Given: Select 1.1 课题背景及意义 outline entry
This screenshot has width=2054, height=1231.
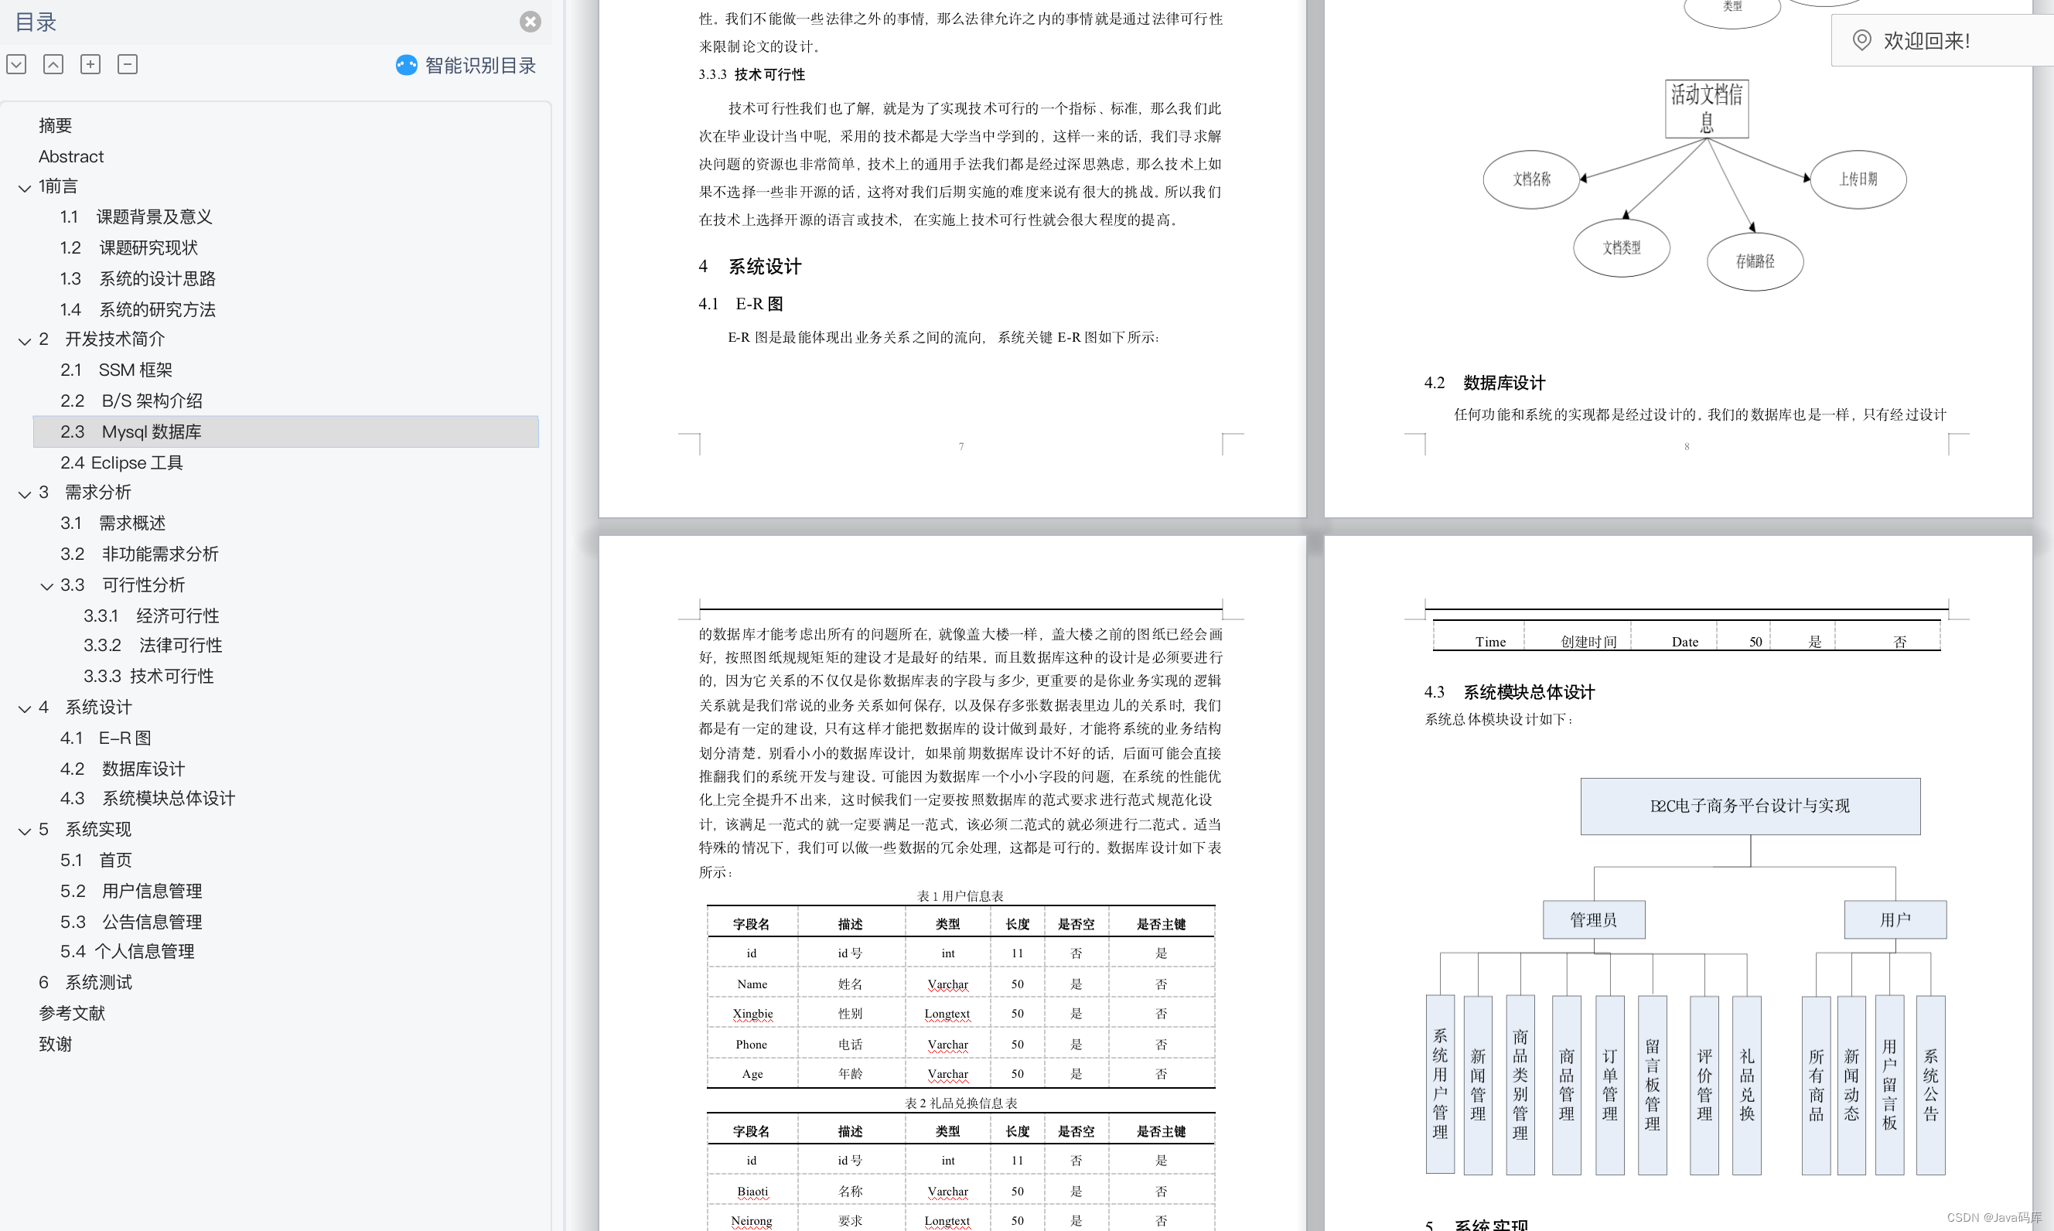Looking at the screenshot, I should (x=136, y=217).
